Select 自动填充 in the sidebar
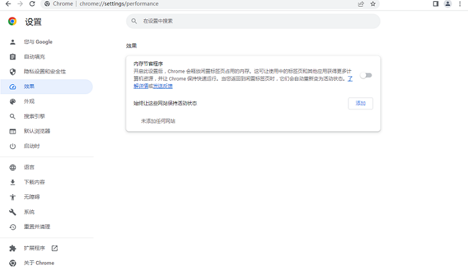Screen dimensions: 468x267 35,57
